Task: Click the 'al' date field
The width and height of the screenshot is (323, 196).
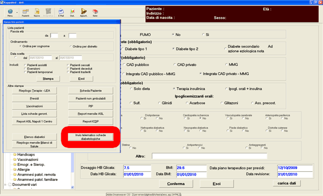Action: [71, 58]
